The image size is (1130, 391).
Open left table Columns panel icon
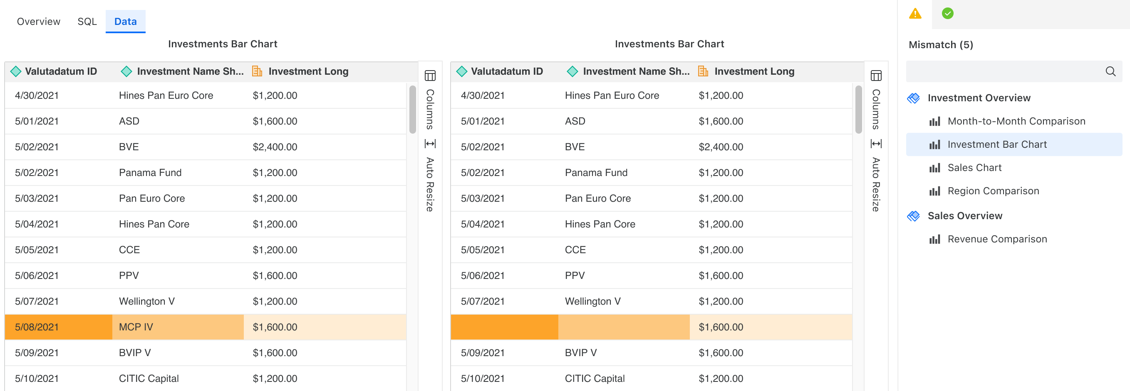[429, 76]
